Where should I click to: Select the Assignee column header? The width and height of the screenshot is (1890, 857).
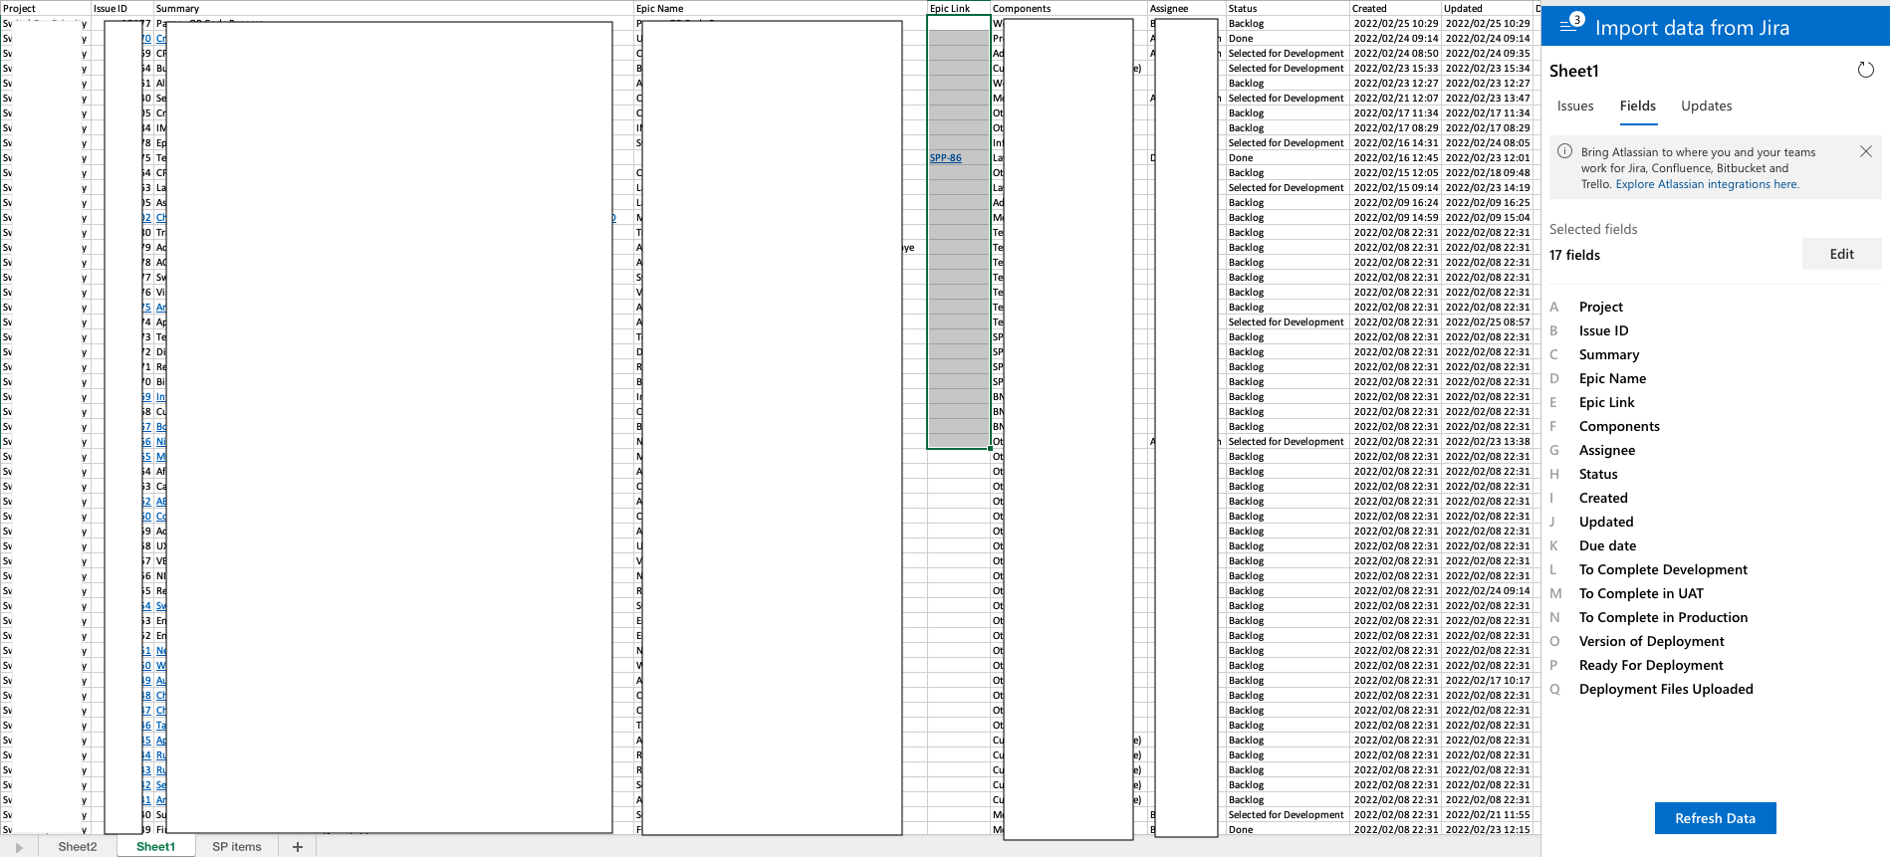pyautogui.click(x=1186, y=8)
